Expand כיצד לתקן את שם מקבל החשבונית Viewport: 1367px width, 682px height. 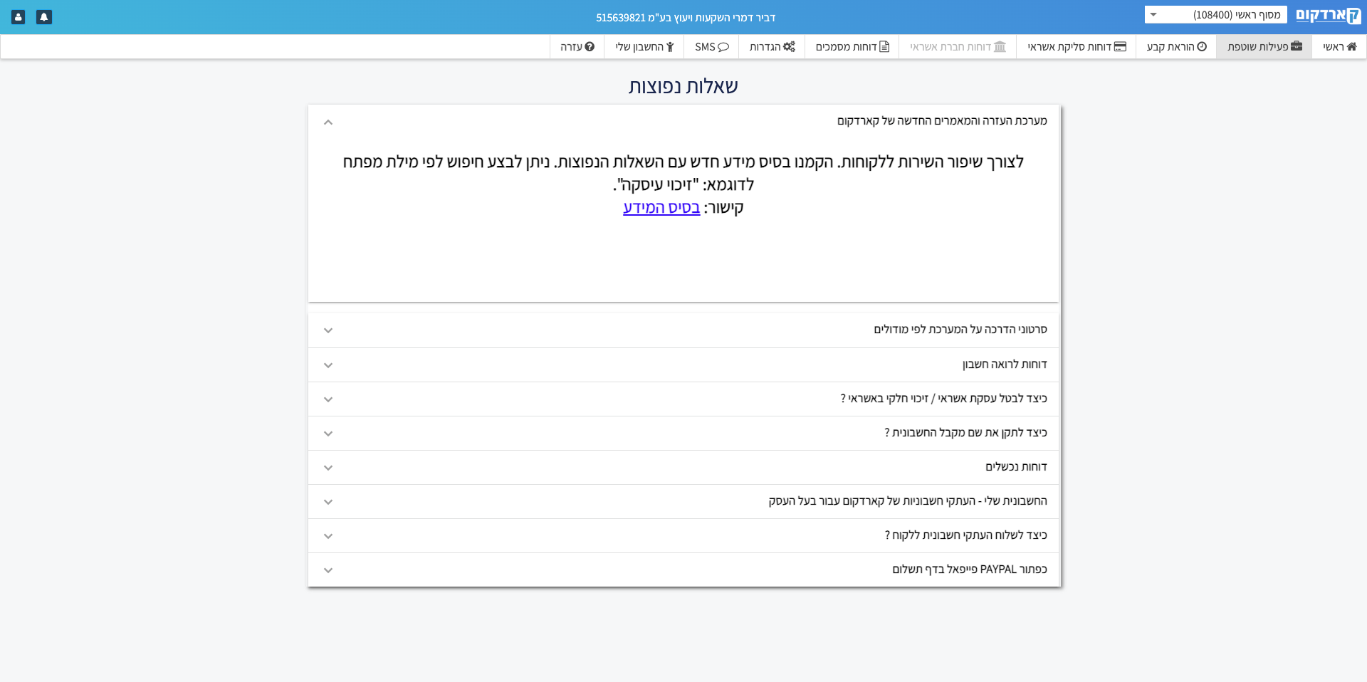683,434
